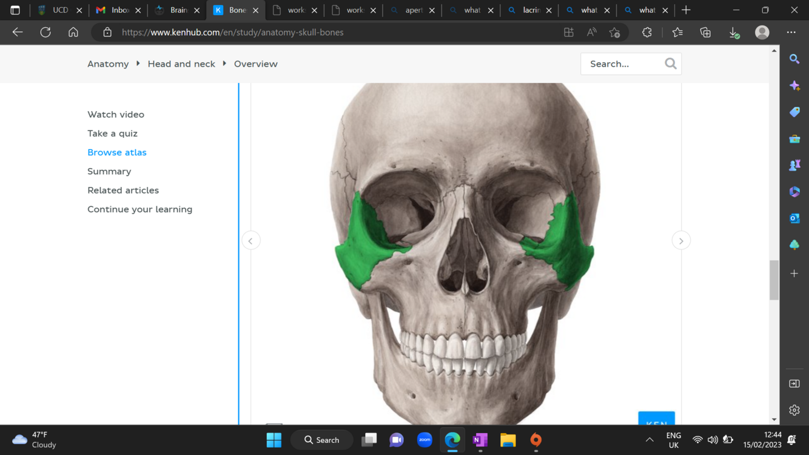
Task: Open Microsoft 365 in sidebar
Action: click(x=794, y=192)
